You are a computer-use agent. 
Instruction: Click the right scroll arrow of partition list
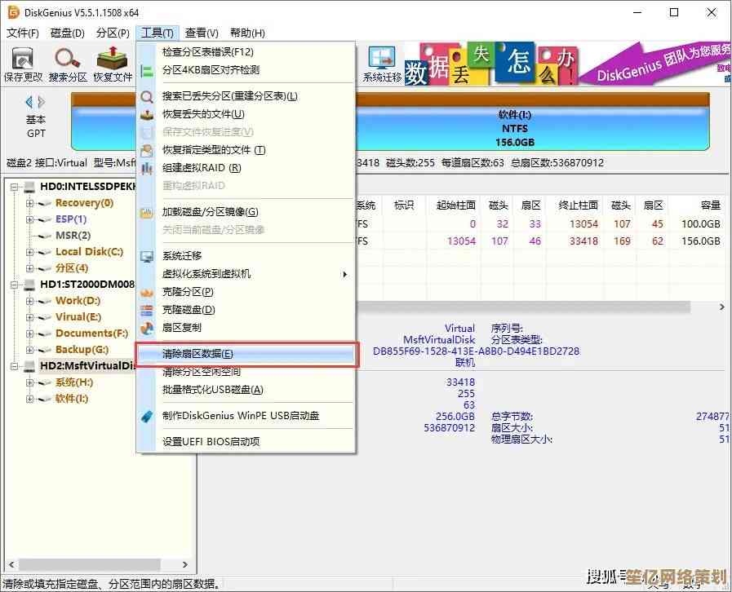tap(721, 307)
